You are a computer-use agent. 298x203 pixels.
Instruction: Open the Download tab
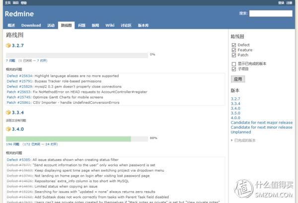[31, 25]
